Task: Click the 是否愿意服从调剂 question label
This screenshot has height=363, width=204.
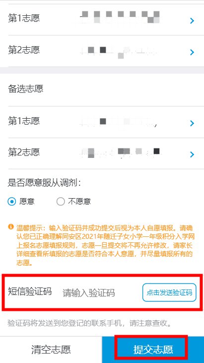Action: tap(44, 183)
